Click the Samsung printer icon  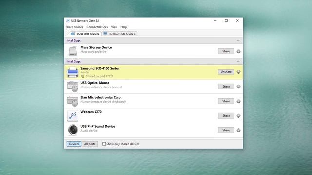click(73, 72)
